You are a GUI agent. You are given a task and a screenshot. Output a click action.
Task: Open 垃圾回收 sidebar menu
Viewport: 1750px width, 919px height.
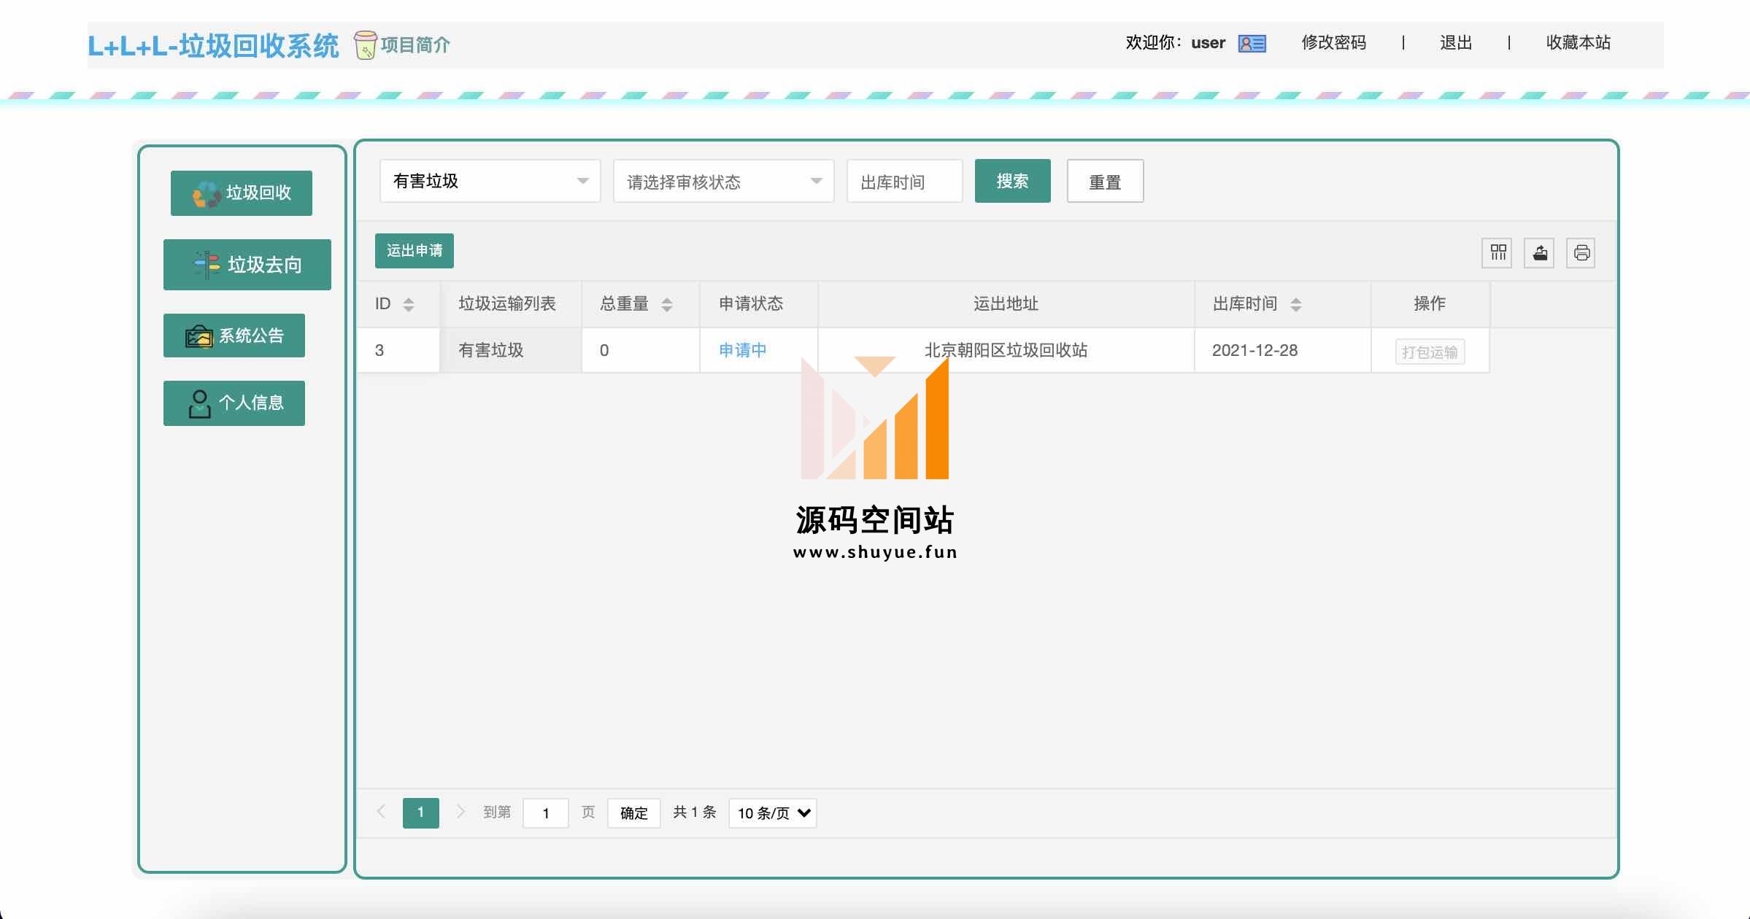[x=242, y=193]
